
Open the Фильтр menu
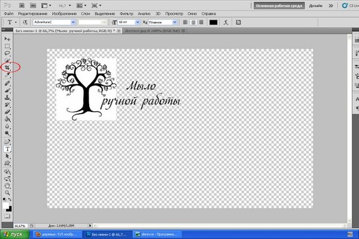[127, 13]
